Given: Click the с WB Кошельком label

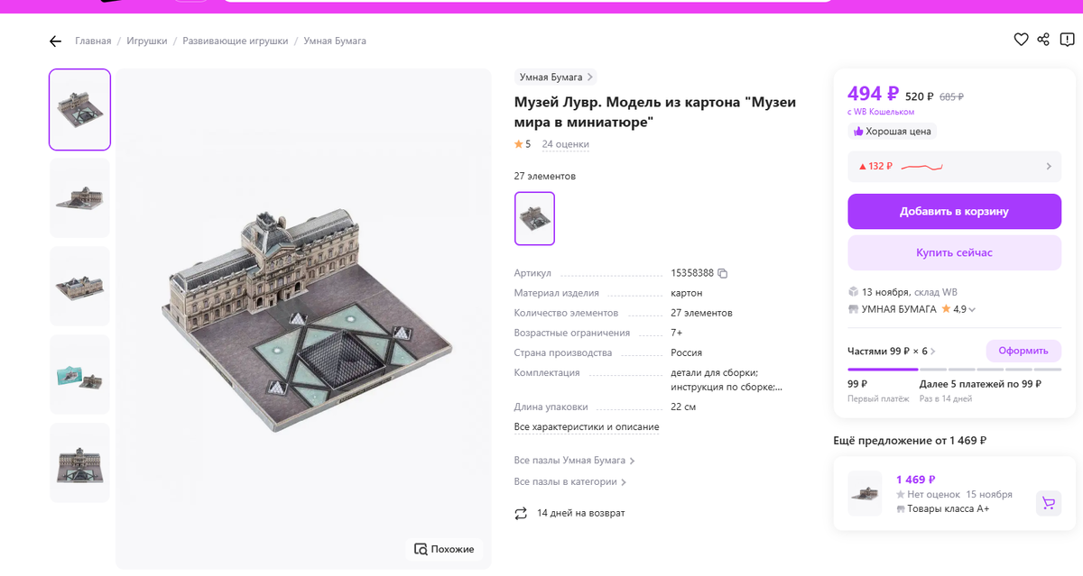Looking at the screenshot, I should tap(881, 112).
